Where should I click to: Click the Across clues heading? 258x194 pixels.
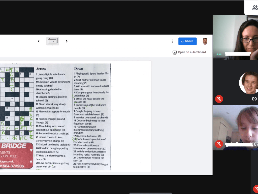pos(41,69)
